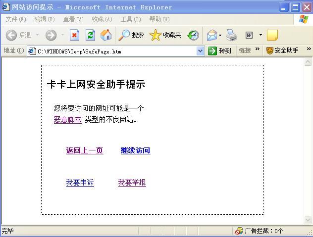Open the 帮助(H) menu
Screen dimensions: 313x237
[x=159, y=19]
